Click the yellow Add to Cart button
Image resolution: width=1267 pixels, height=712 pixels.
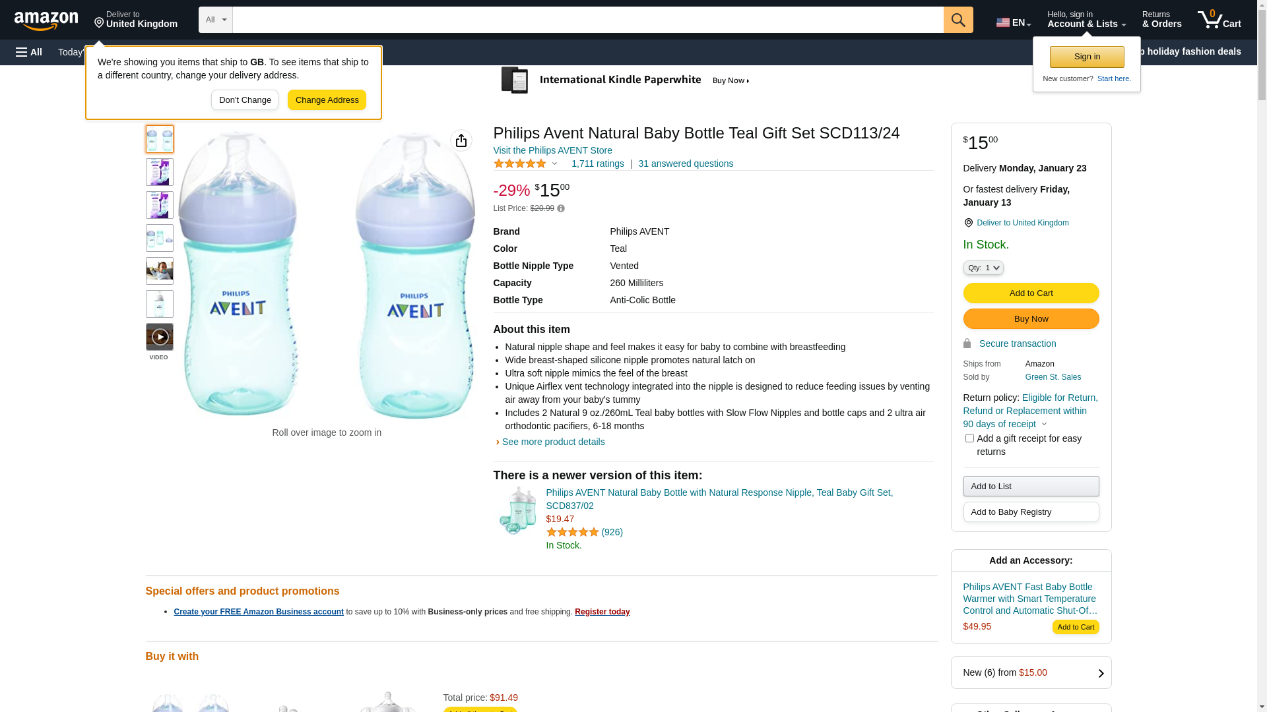click(1031, 293)
